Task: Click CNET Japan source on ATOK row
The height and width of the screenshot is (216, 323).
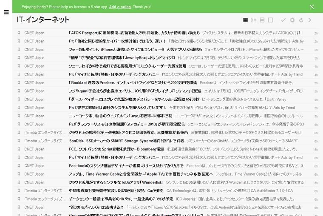Action: click(34, 33)
